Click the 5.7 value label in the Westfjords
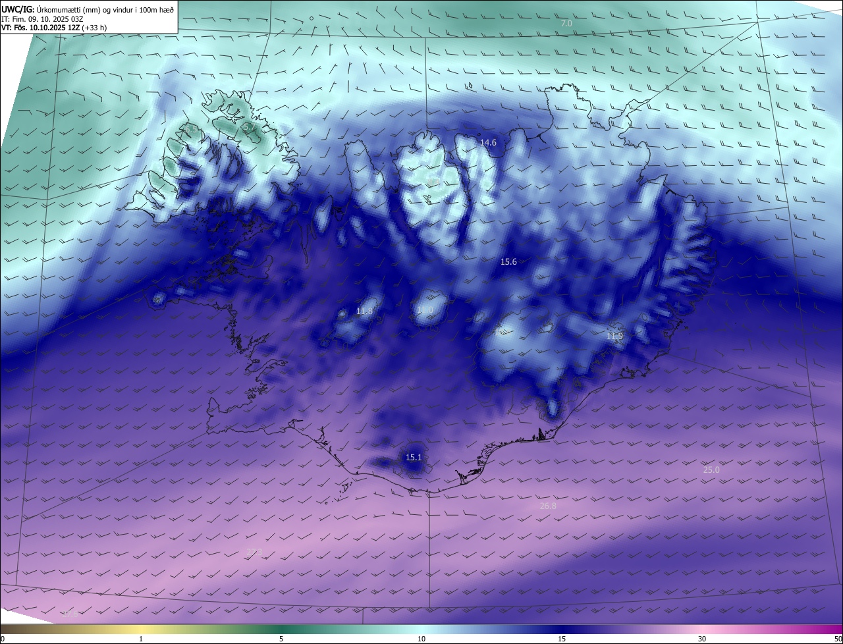 (x=248, y=126)
